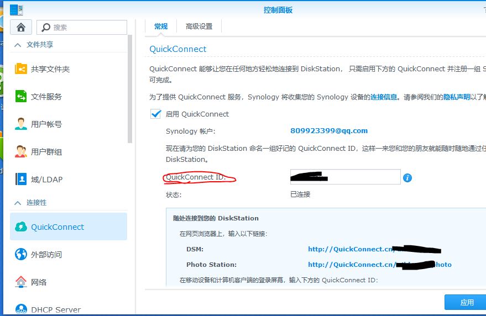Click the QuickConnect ID input field

click(x=345, y=177)
